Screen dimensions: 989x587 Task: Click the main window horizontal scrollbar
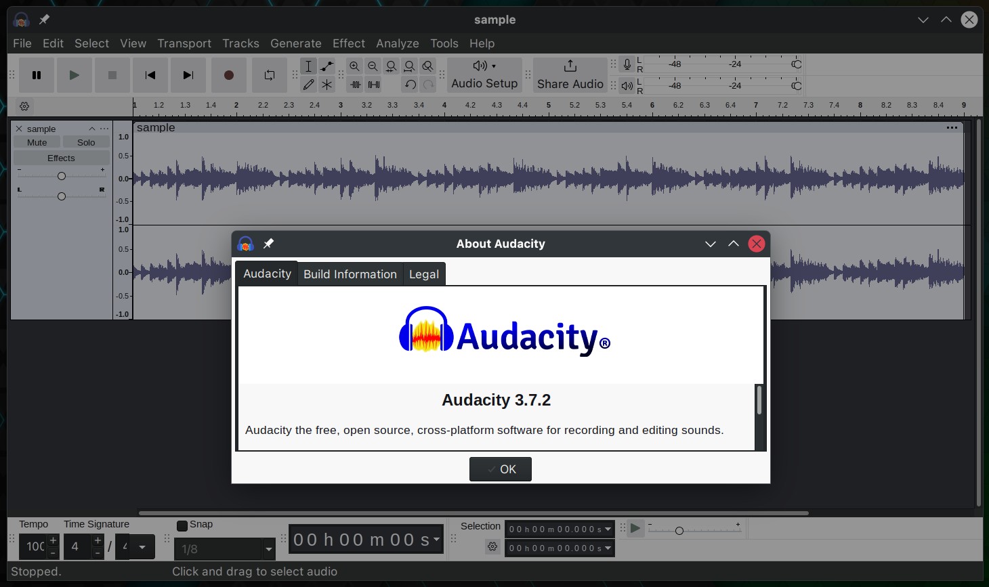[474, 513]
